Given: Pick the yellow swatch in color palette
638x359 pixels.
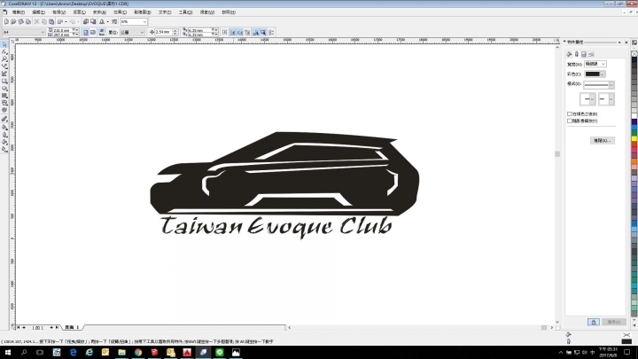Looking at the screenshot, I should [x=634, y=139].
